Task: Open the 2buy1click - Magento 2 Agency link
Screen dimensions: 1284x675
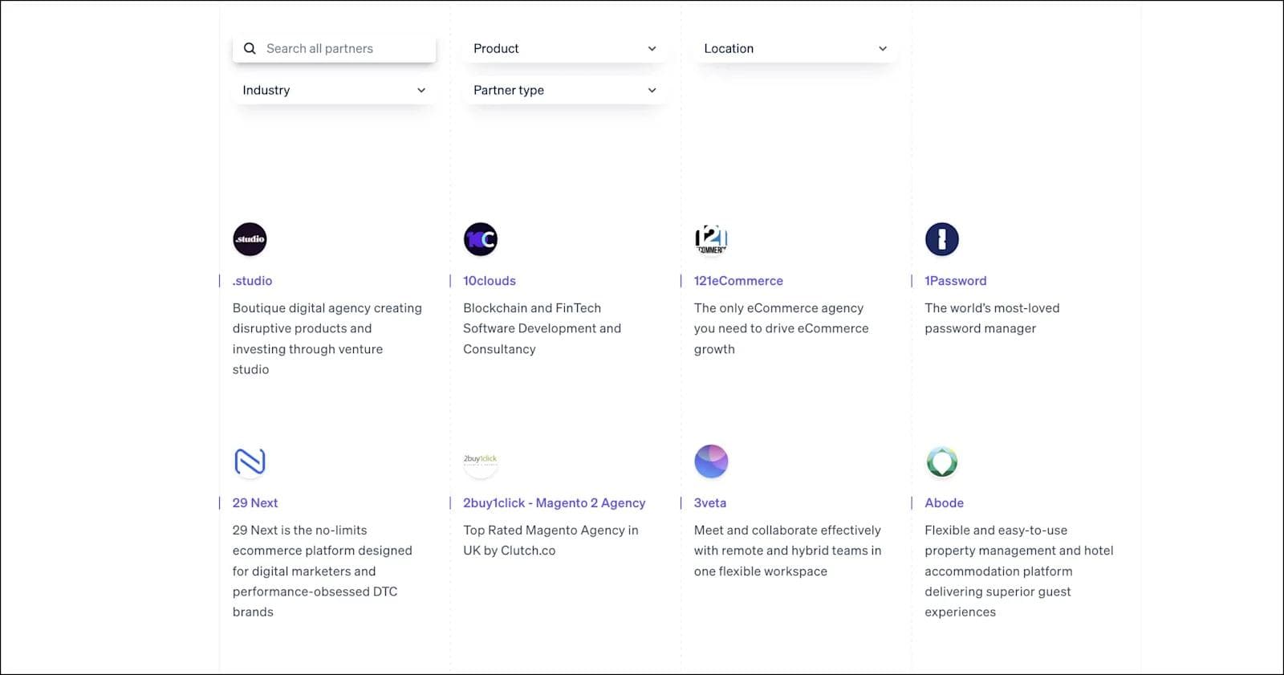Action: pyautogui.click(x=555, y=502)
